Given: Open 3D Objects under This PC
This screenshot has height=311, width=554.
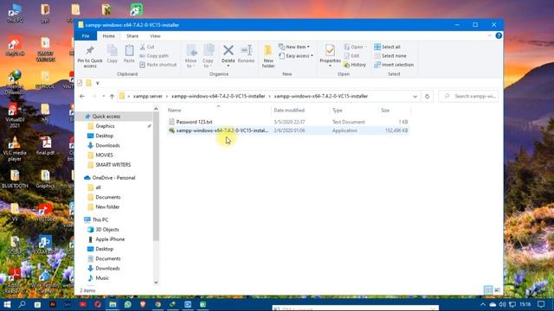Looking at the screenshot, I should coord(107,230).
